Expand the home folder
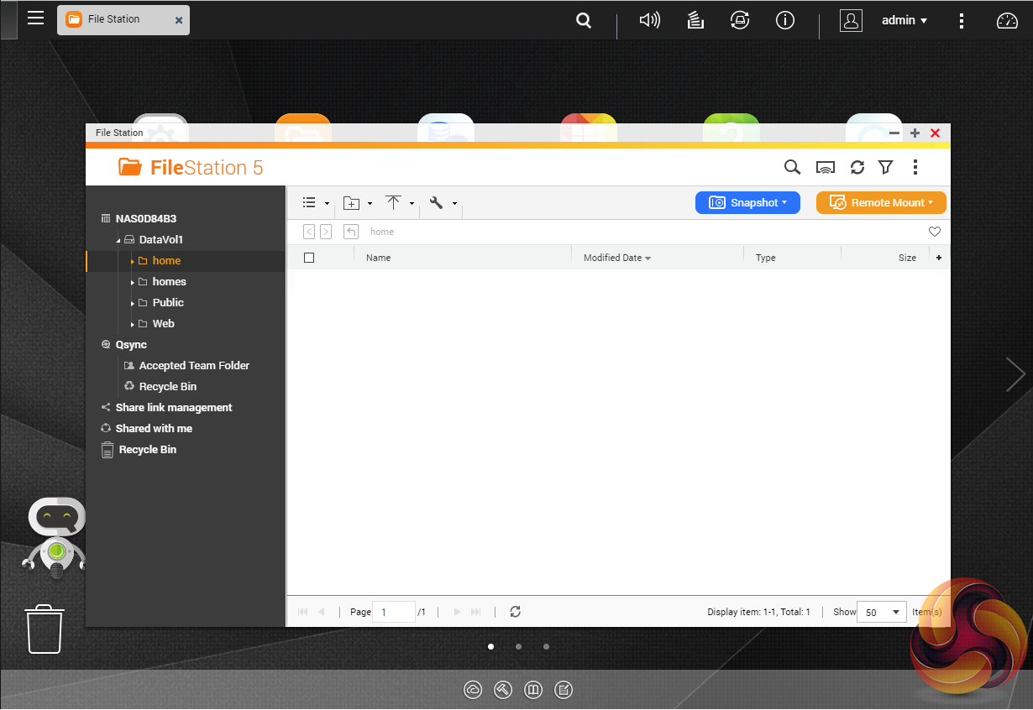Viewport: 1033px width, 710px height. click(133, 261)
